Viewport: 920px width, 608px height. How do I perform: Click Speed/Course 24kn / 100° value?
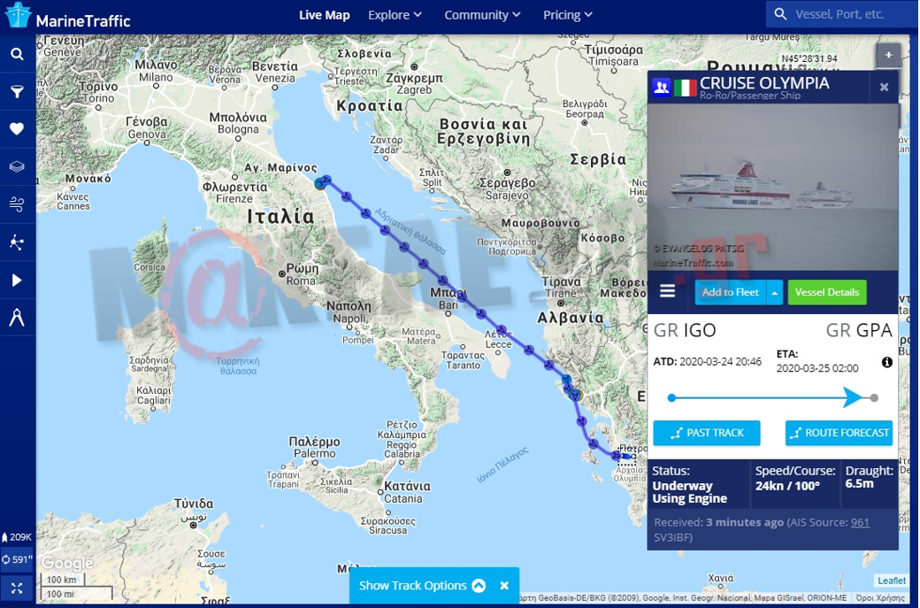787,486
